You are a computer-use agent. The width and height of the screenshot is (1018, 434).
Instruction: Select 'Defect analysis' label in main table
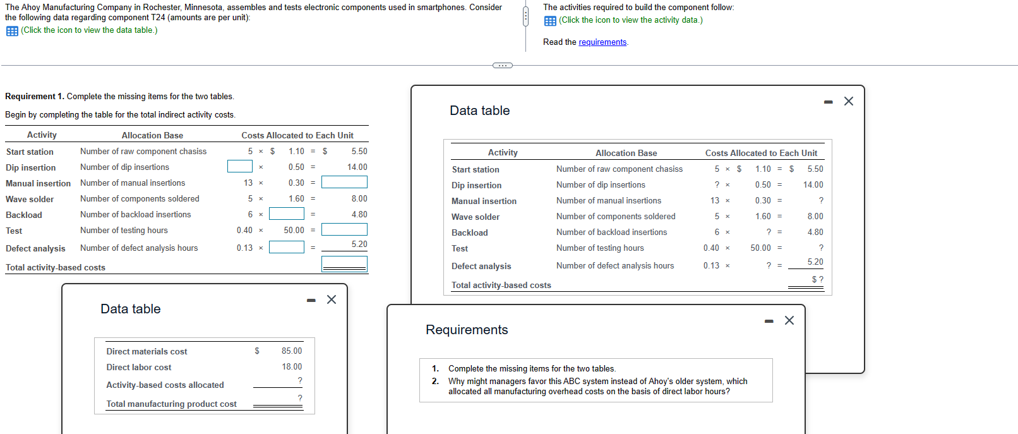point(35,248)
